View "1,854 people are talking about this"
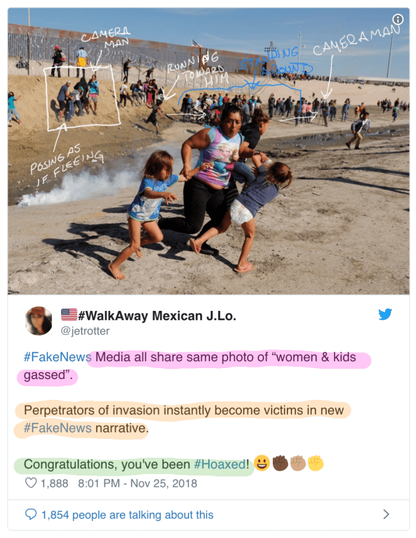416x538 pixels. [x=127, y=515]
